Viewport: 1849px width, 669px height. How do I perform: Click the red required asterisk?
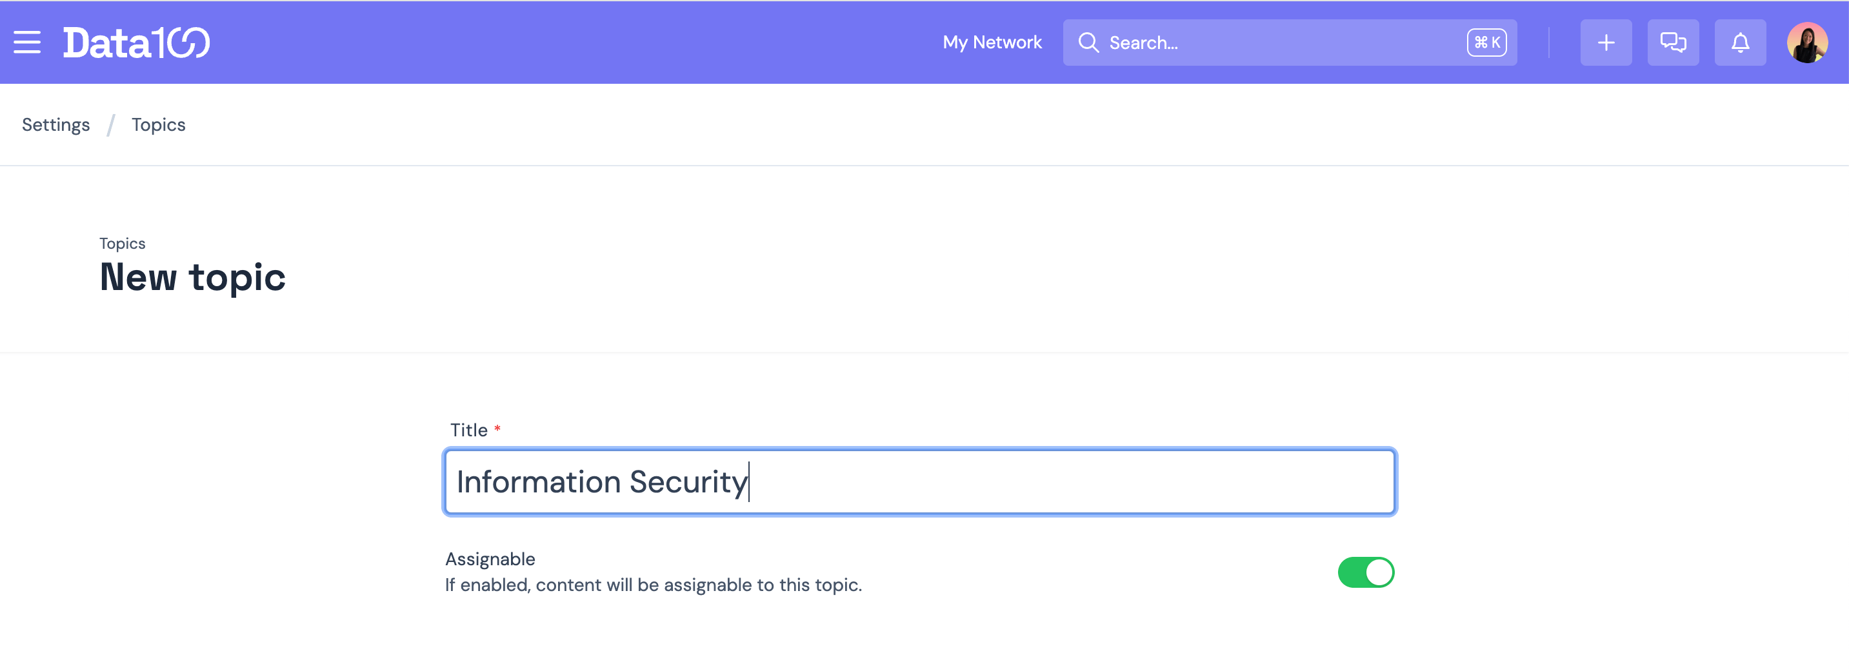point(497,428)
